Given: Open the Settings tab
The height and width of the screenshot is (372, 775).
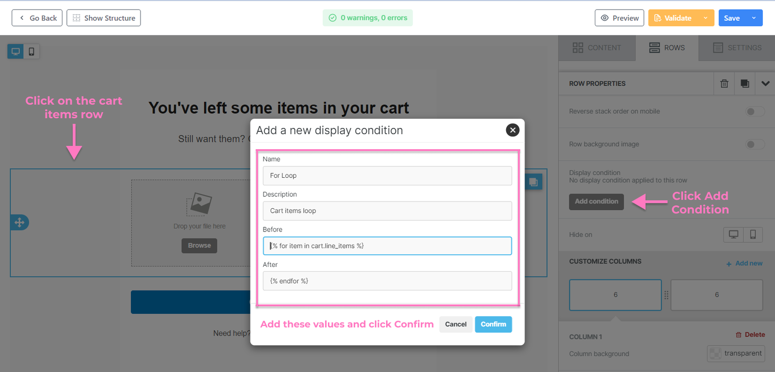Looking at the screenshot, I should click(x=737, y=47).
